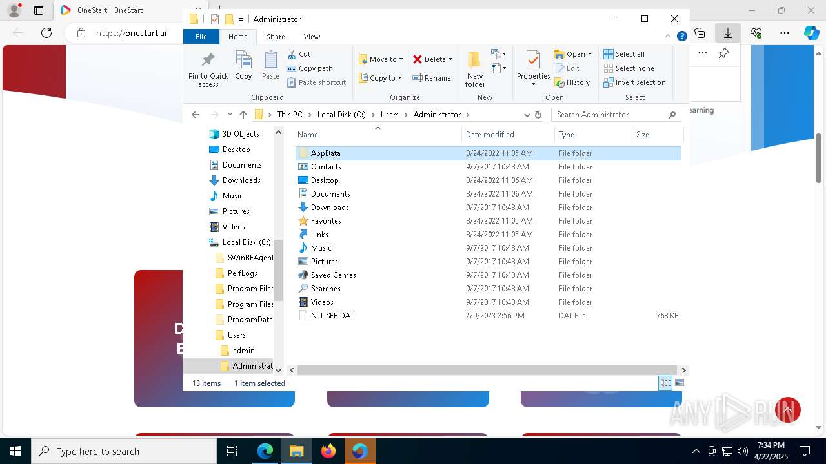Viewport: 826px width, 464px height.
Task: Create a New folder
Action: click(x=475, y=70)
